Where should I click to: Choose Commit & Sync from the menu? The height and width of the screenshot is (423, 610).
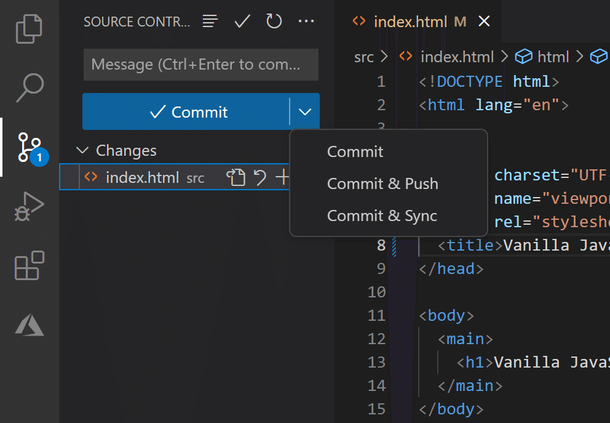coord(382,216)
